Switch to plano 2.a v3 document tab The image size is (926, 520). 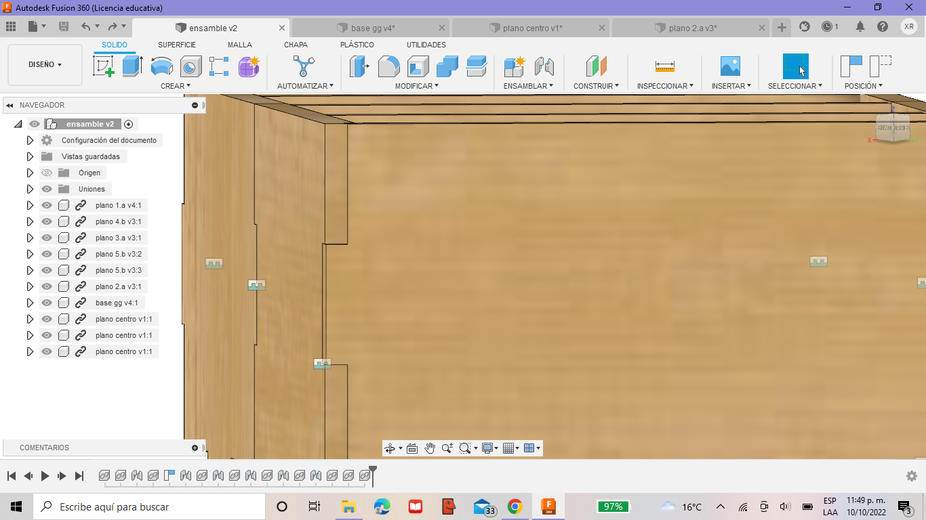coord(691,28)
